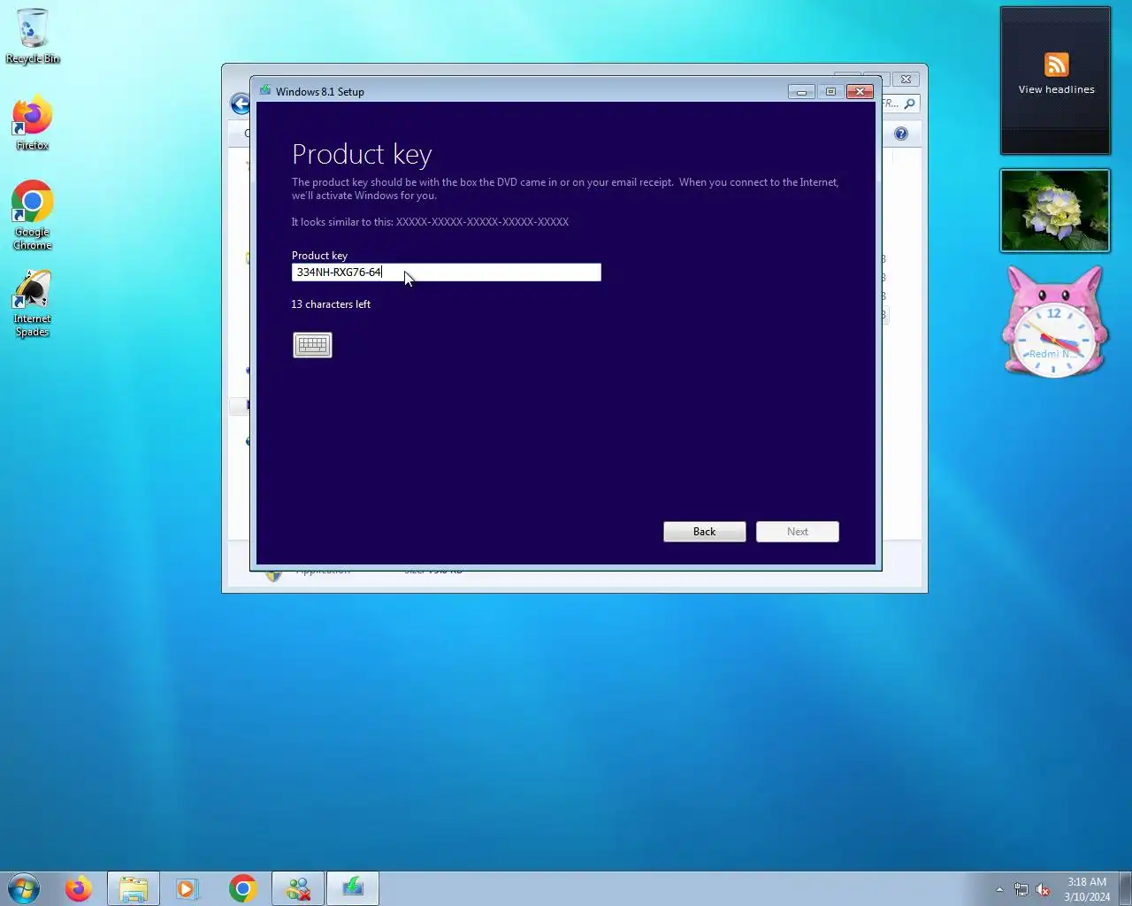Open the on-screen keyboard icon

[312, 345]
